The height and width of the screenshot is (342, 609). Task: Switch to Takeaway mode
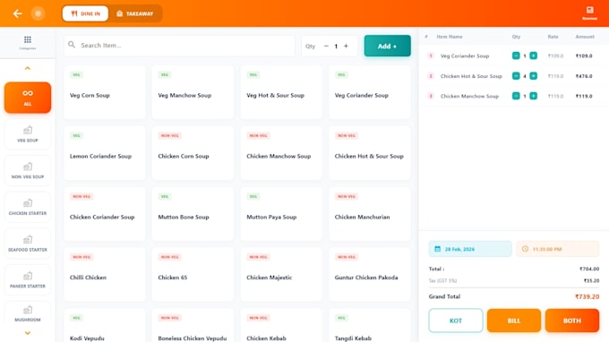tap(134, 13)
